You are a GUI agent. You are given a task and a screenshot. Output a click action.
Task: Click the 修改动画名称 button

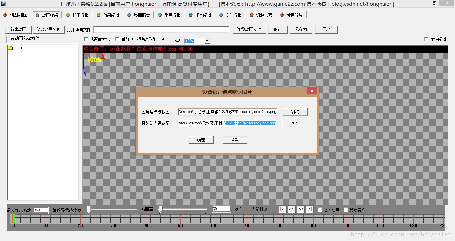pos(49,29)
